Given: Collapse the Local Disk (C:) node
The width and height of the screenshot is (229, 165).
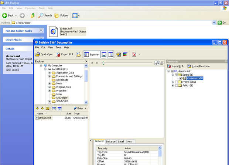Looking at the screenshot, I should pyautogui.click(x=45, y=69).
